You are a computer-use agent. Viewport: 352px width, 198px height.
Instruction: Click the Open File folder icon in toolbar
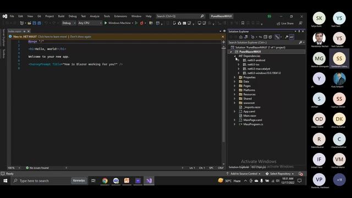tap(29, 23)
